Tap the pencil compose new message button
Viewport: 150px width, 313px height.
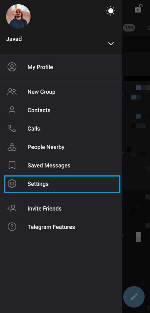pos(134,297)
